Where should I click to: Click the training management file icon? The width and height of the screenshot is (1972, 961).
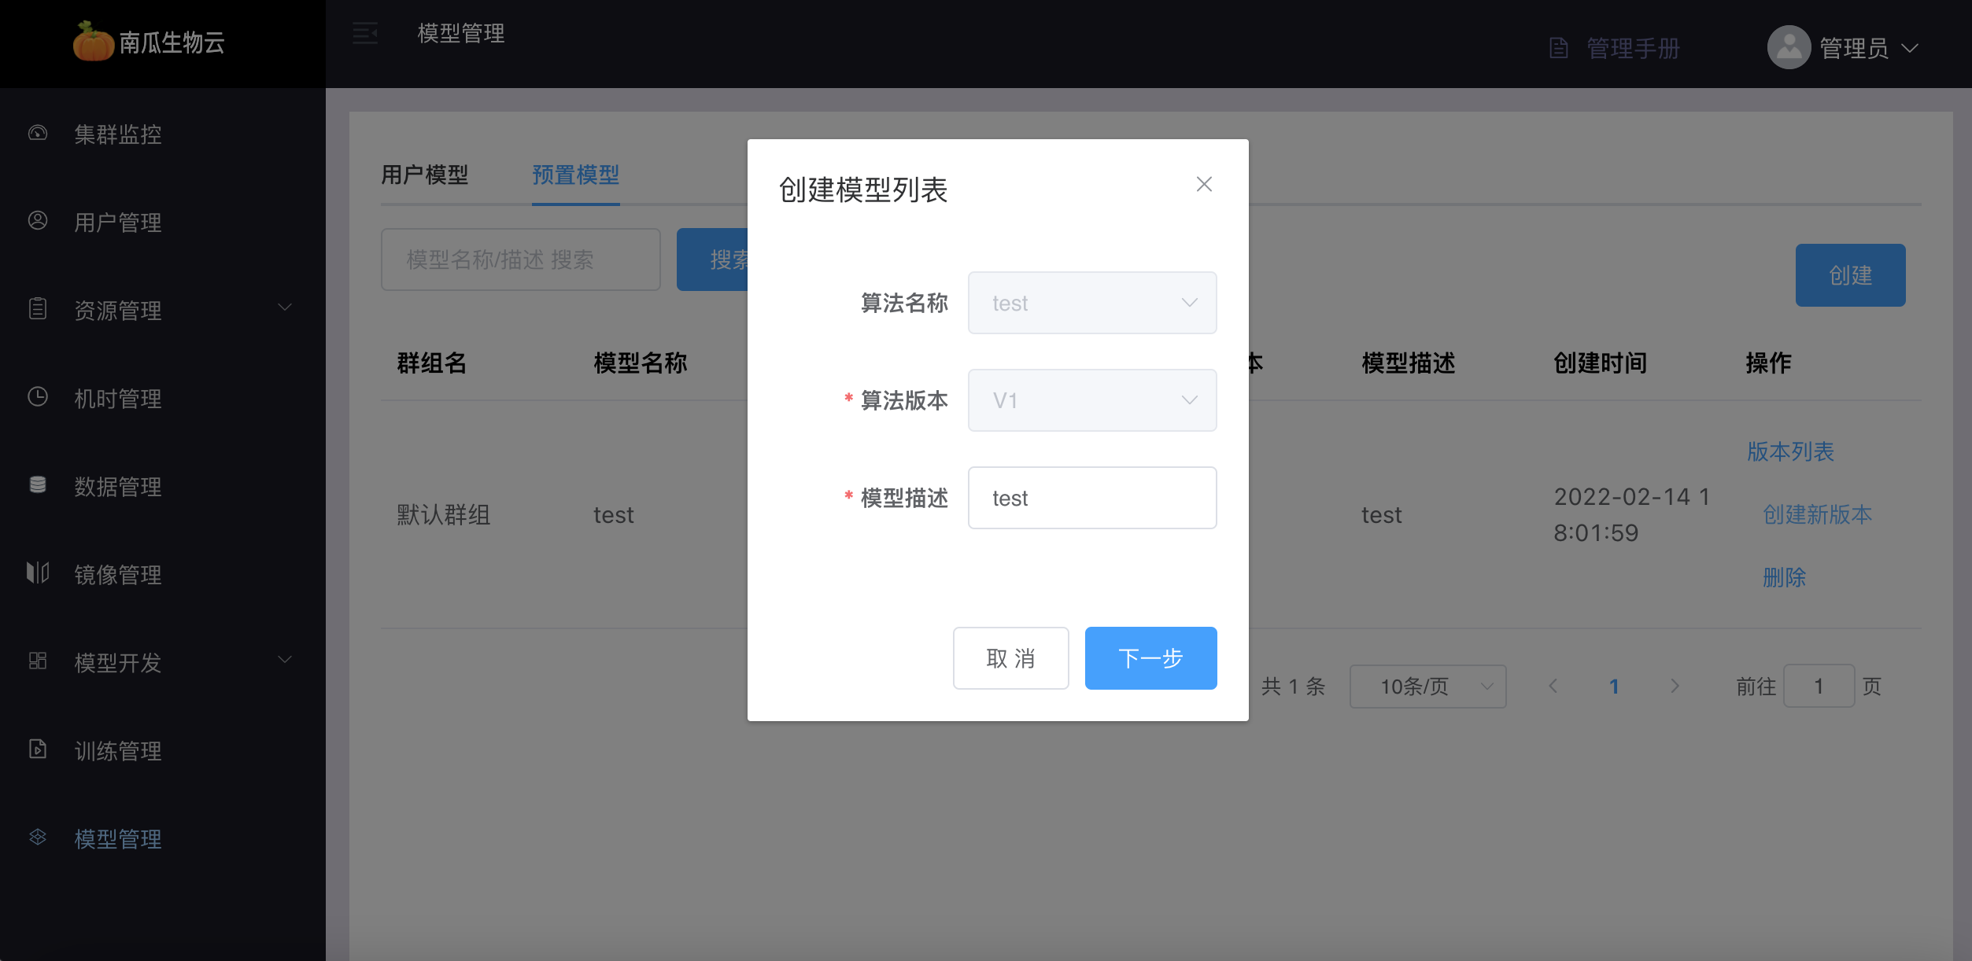(x=38, y=749)
